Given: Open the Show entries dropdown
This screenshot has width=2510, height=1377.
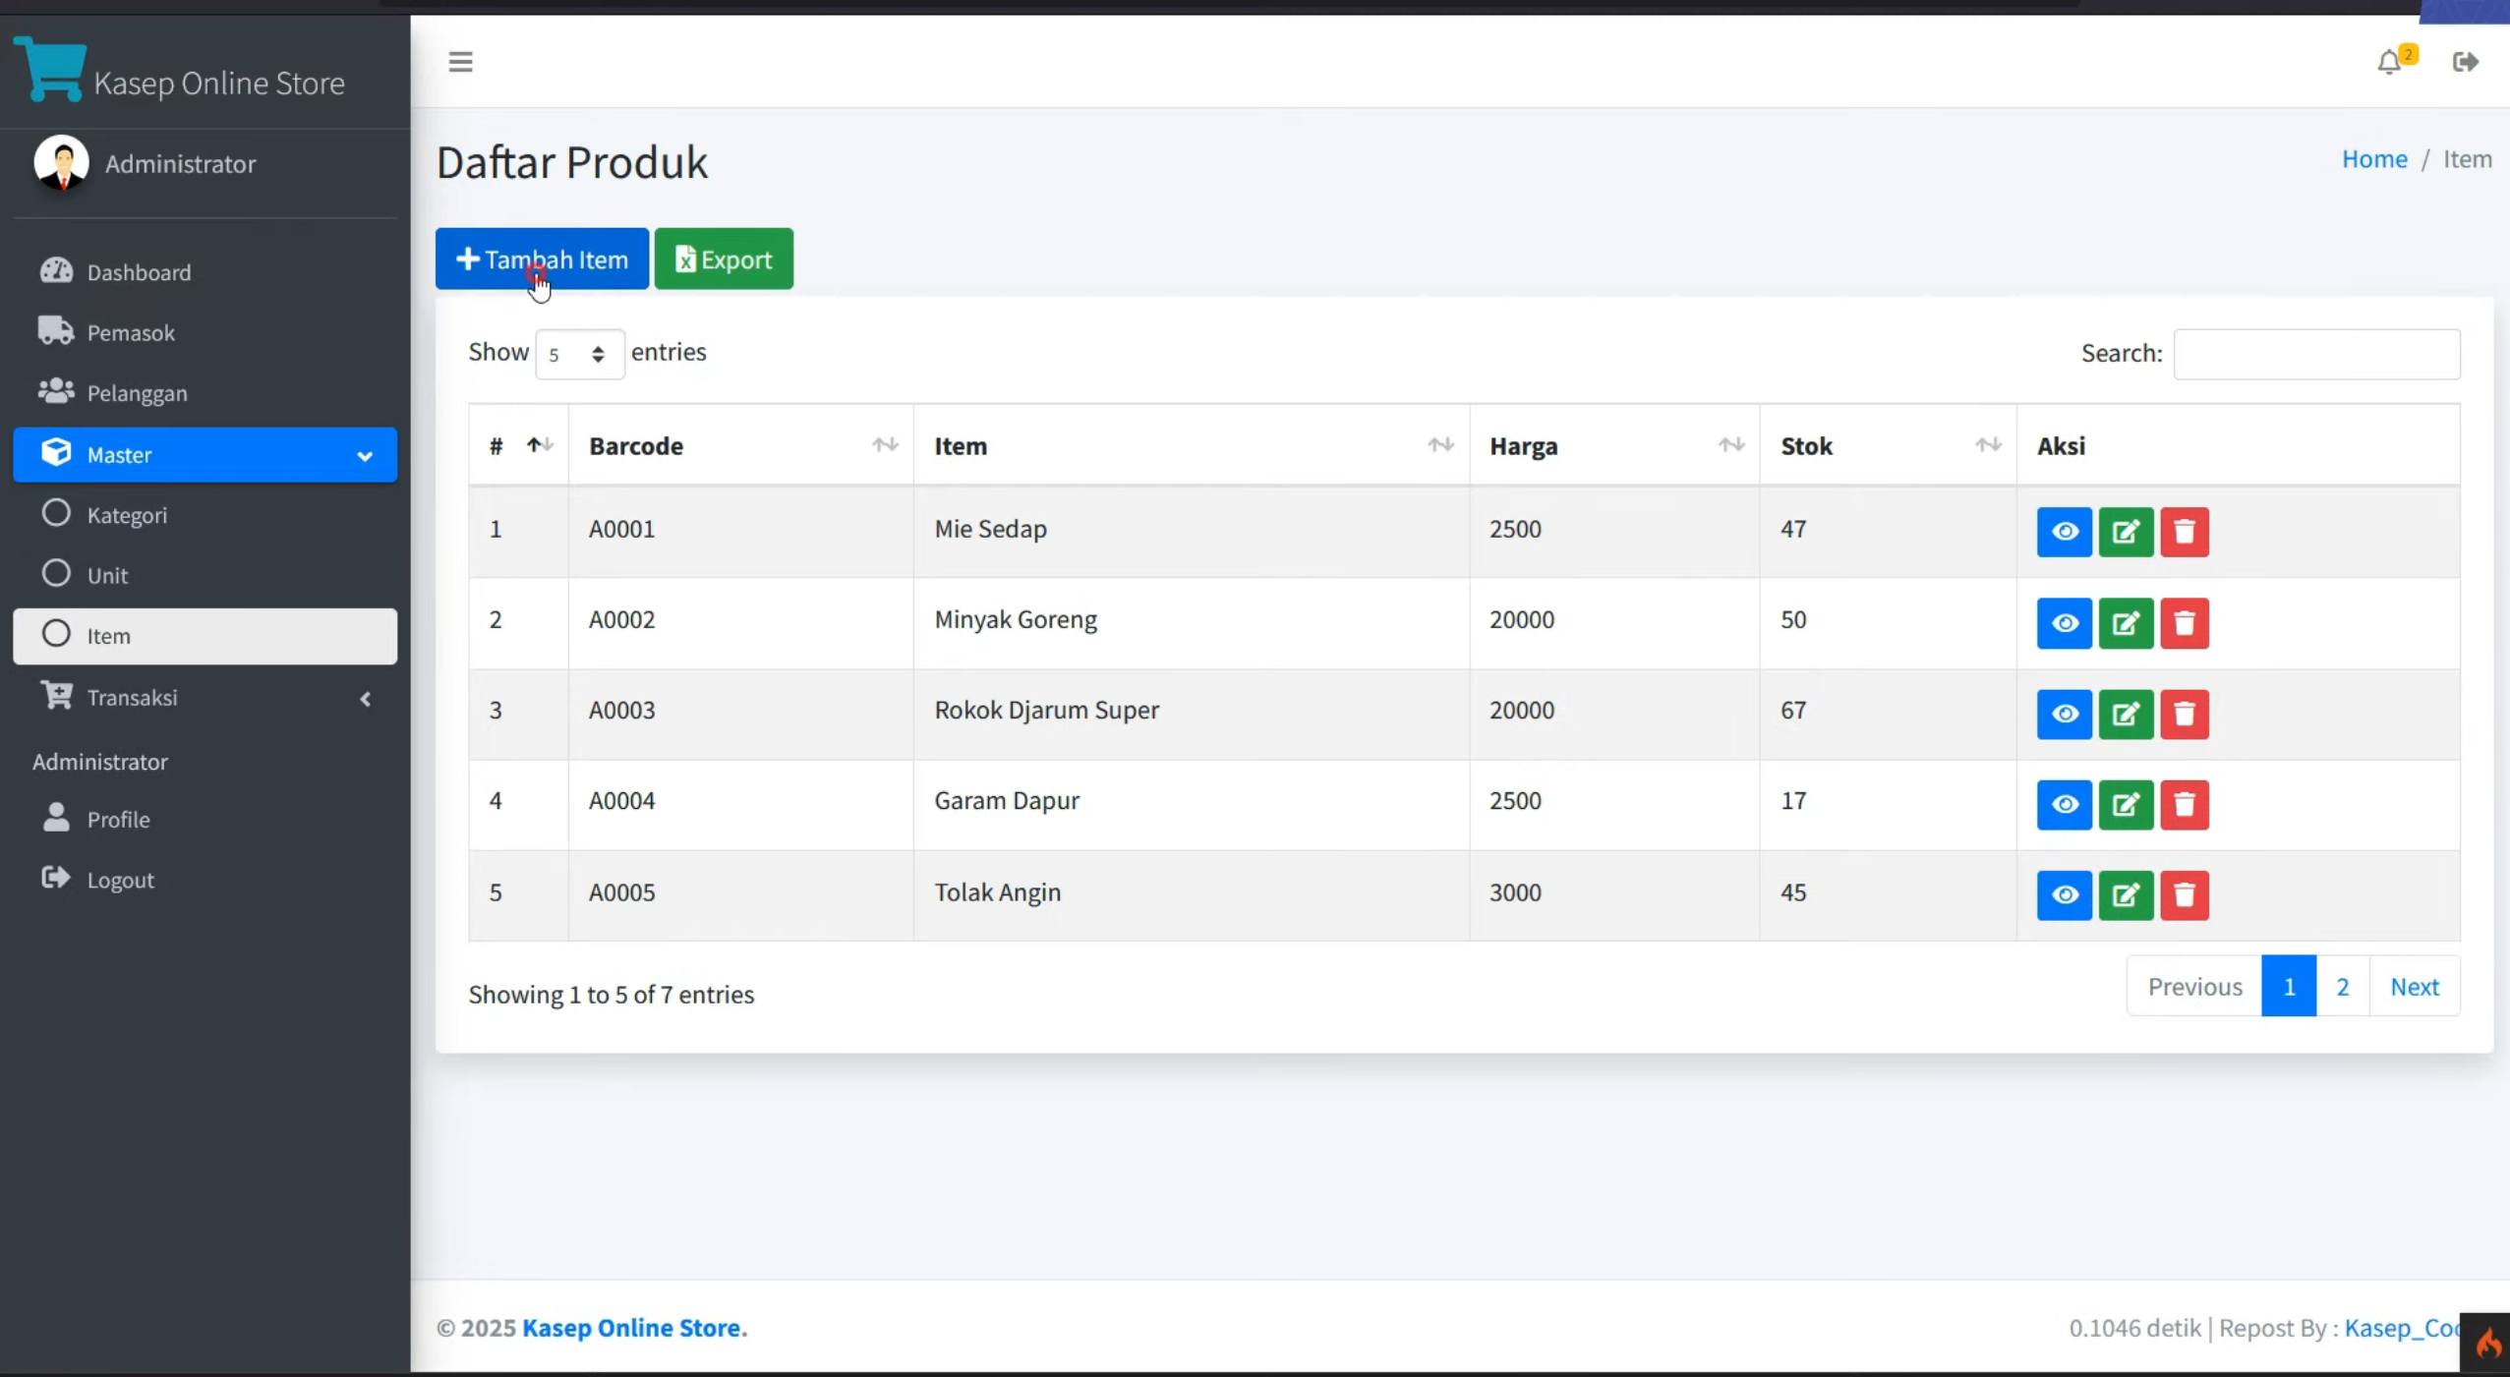Looking at the screenshot, I should [579, 354].
